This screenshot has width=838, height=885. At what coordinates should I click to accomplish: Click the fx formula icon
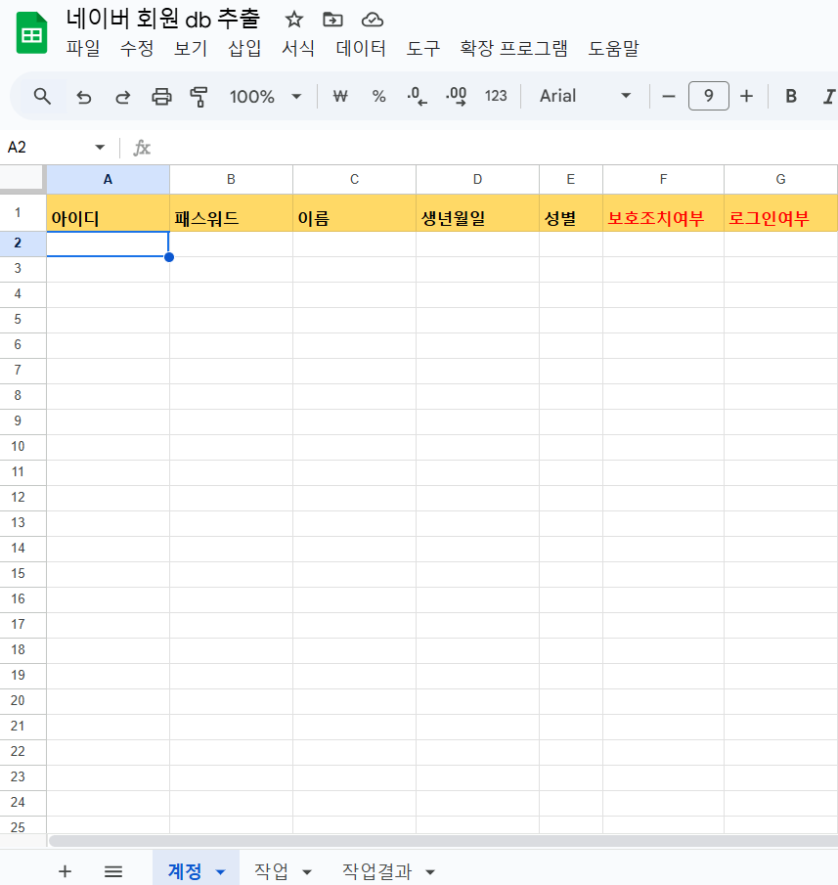point(142,148)
